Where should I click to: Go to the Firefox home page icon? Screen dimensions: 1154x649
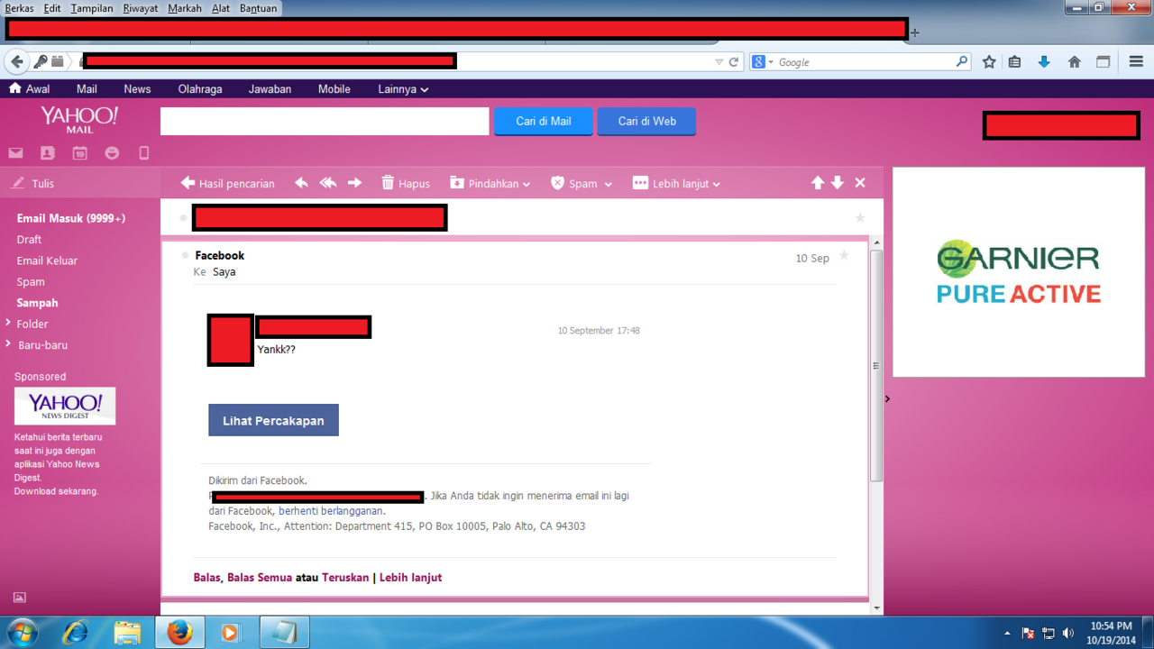tap(1074, 62)
